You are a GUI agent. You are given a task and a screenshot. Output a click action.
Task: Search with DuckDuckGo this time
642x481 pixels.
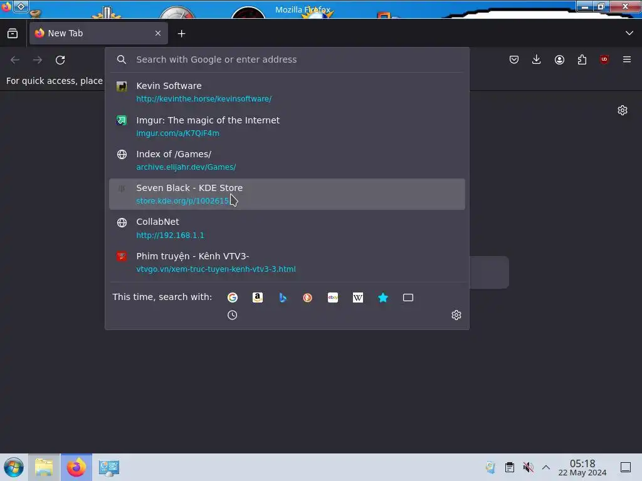point(307,297)
